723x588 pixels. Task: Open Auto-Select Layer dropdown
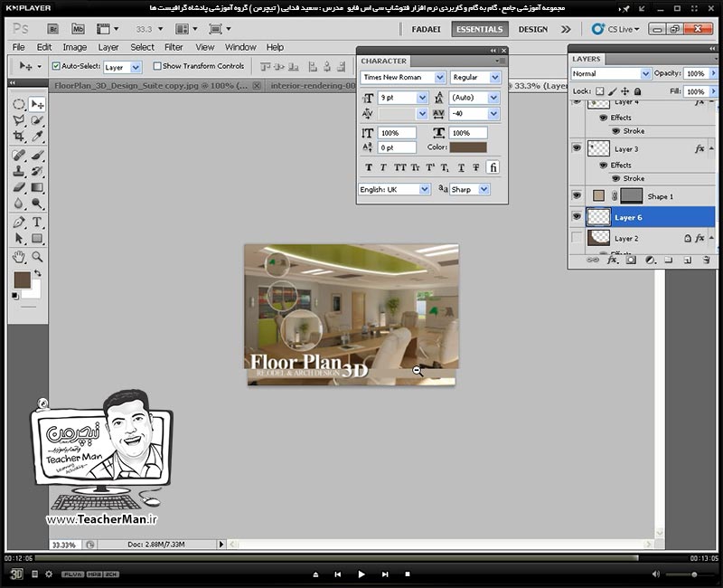tap(136, 67)
